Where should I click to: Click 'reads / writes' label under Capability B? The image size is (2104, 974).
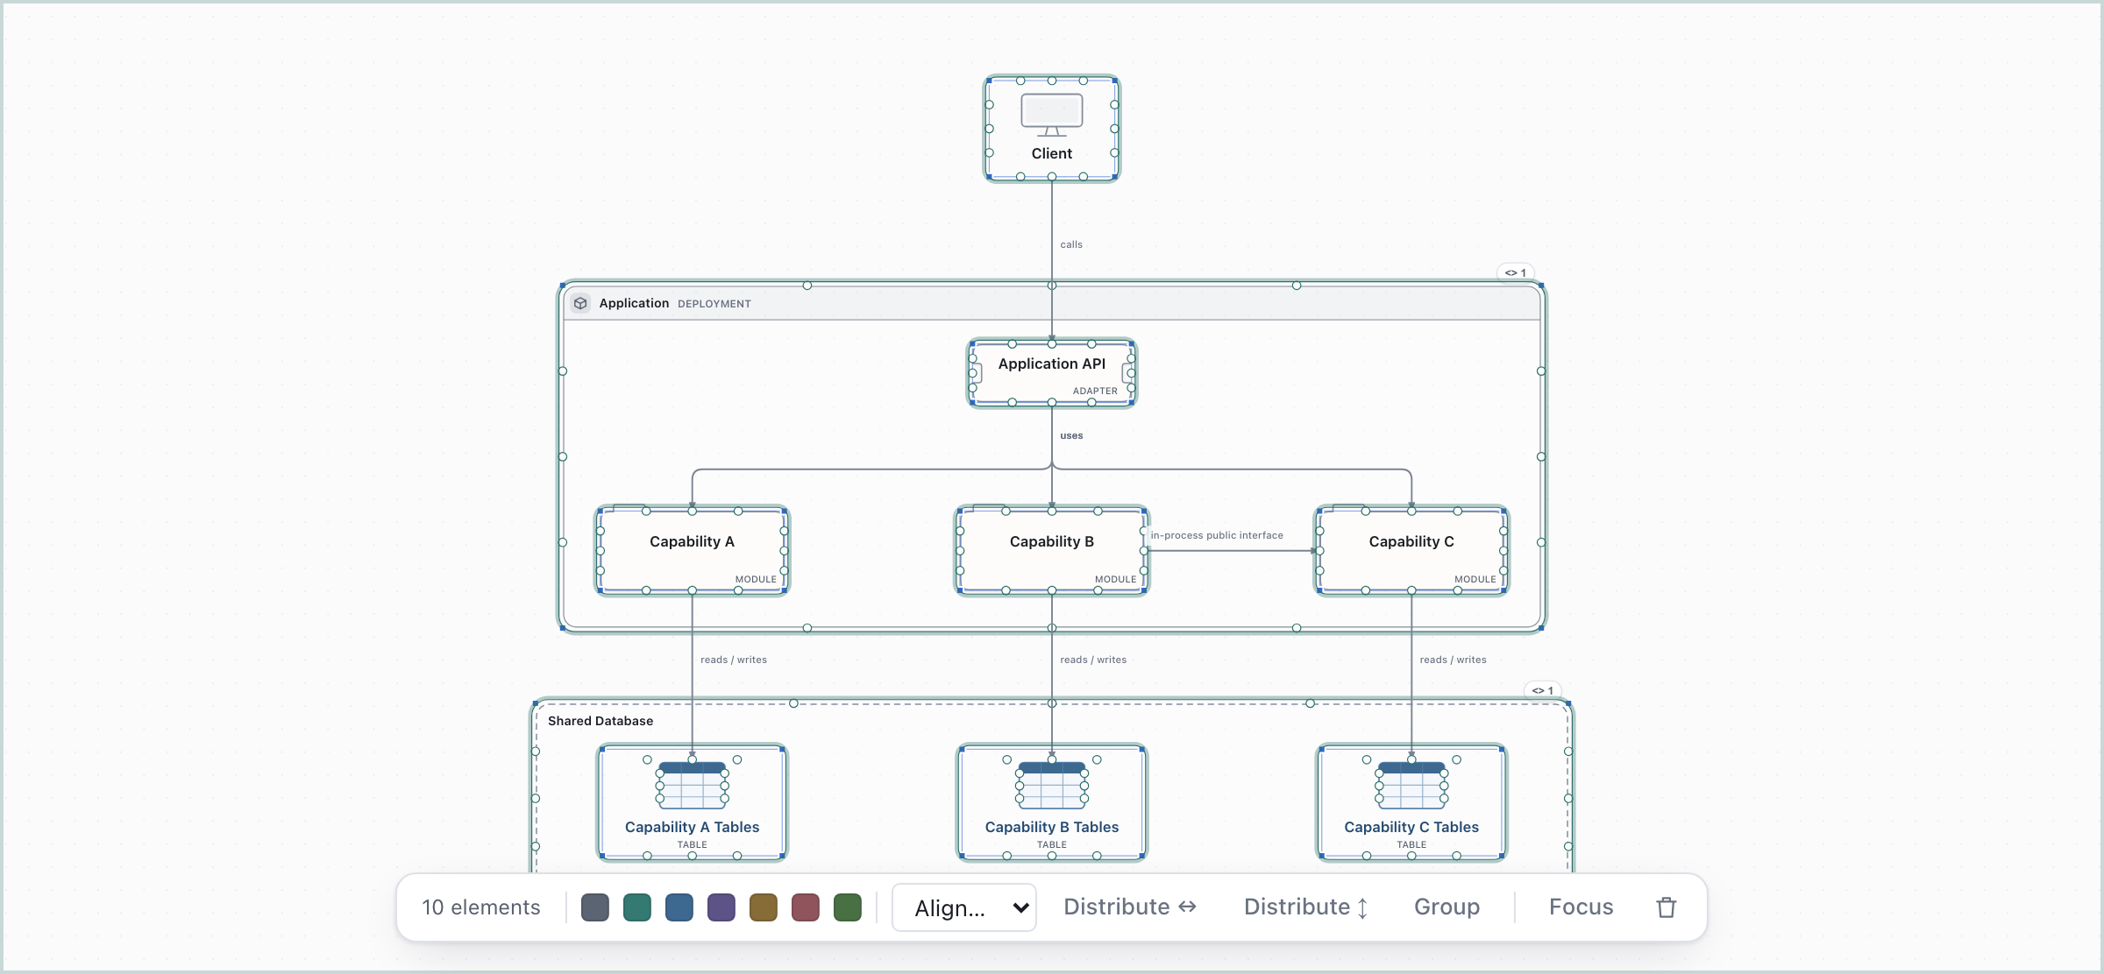1093,660
